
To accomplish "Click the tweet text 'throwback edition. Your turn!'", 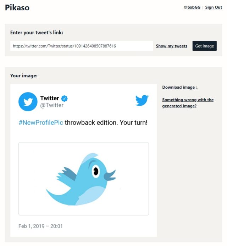I will tap(106, 123).
